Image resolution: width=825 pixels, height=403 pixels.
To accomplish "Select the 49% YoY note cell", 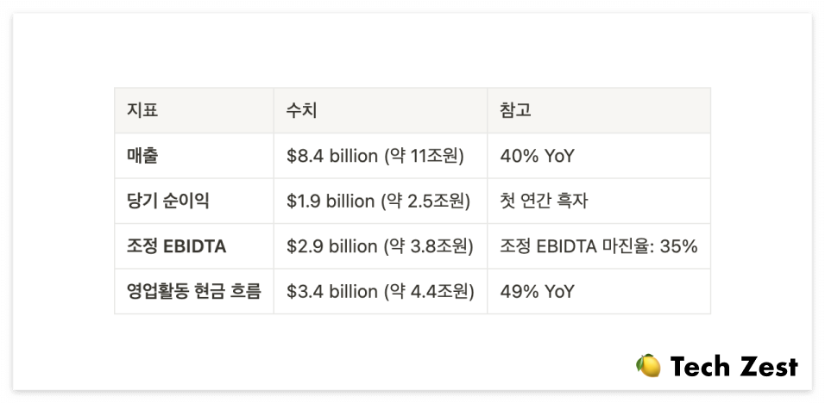I will 537,291.
